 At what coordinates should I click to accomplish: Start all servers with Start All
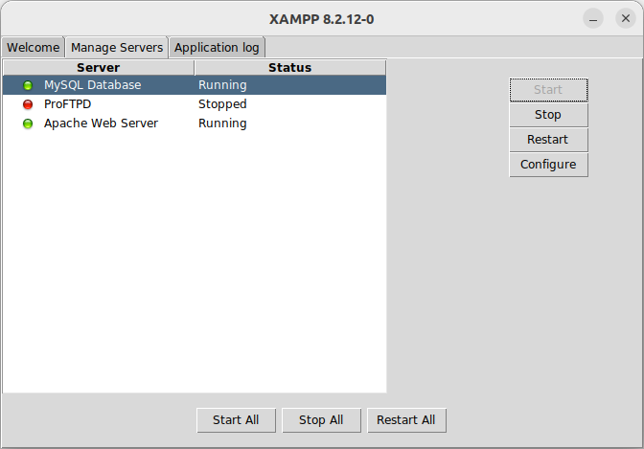coord(236,420)
